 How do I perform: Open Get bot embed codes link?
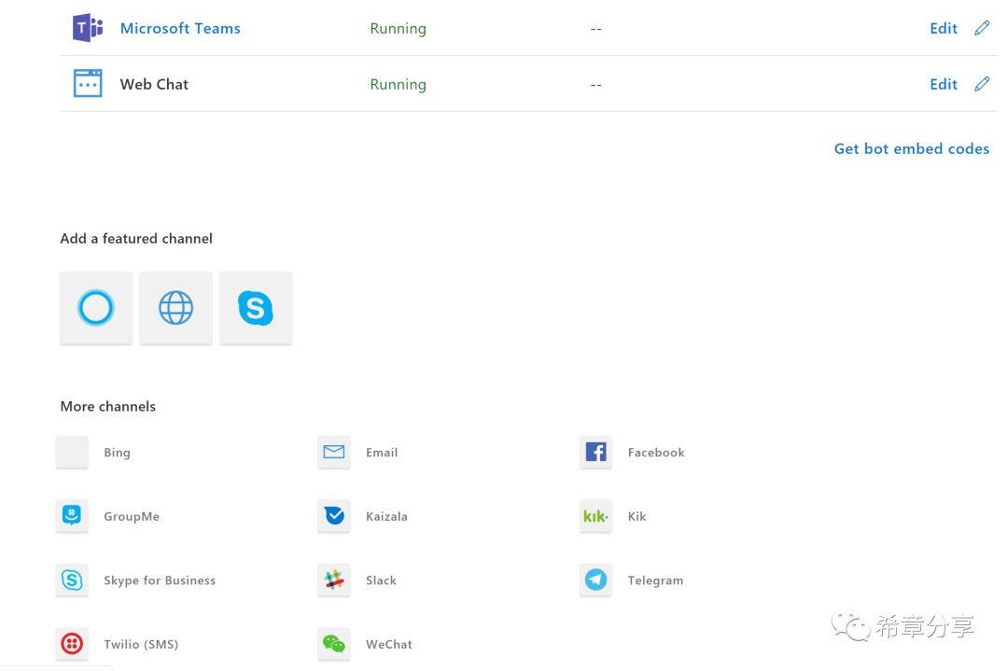click(x=912, y=148)
